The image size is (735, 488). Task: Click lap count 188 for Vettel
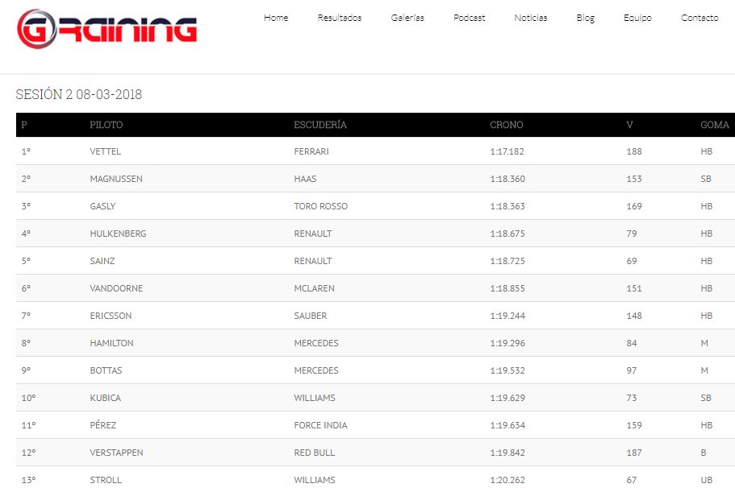(634, 151)
